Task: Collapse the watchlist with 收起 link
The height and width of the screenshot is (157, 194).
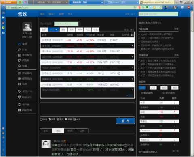Action: pos(130,95)
